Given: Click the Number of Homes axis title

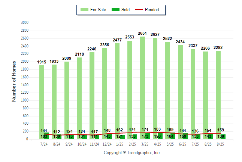Looking at the screenshot, I should click(x=14, y=81).
